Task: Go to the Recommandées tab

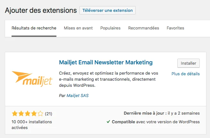Action: 144,28
